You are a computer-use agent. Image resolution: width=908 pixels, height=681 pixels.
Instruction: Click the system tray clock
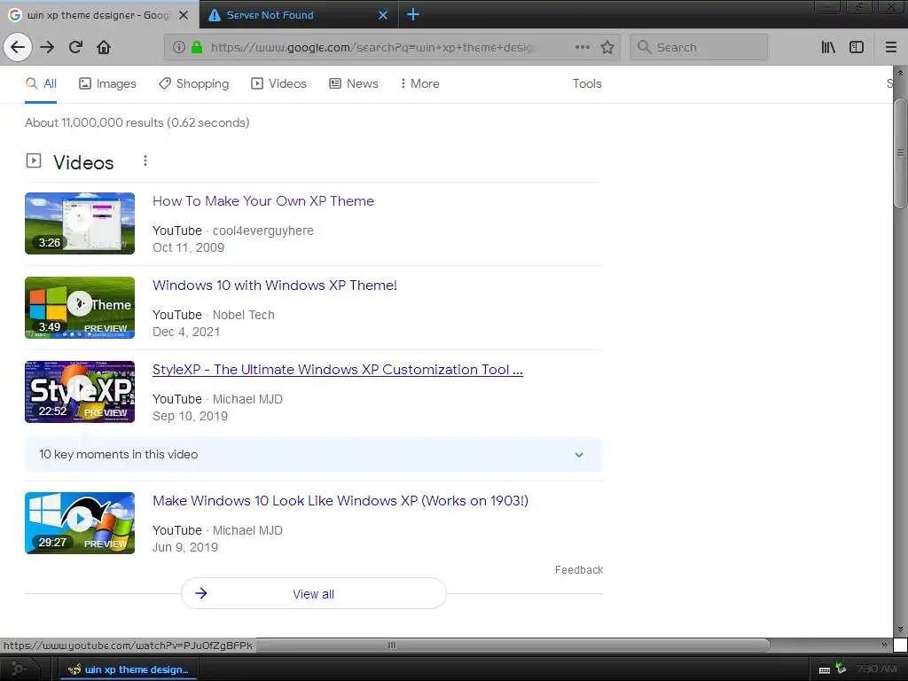[x=877, y=669]
